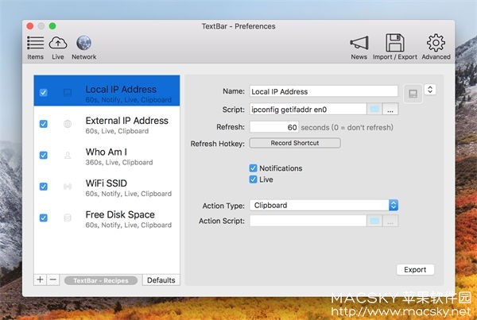Open the Live cloud upload tab
Screen dimensions: 477x320
click(58, 47)
